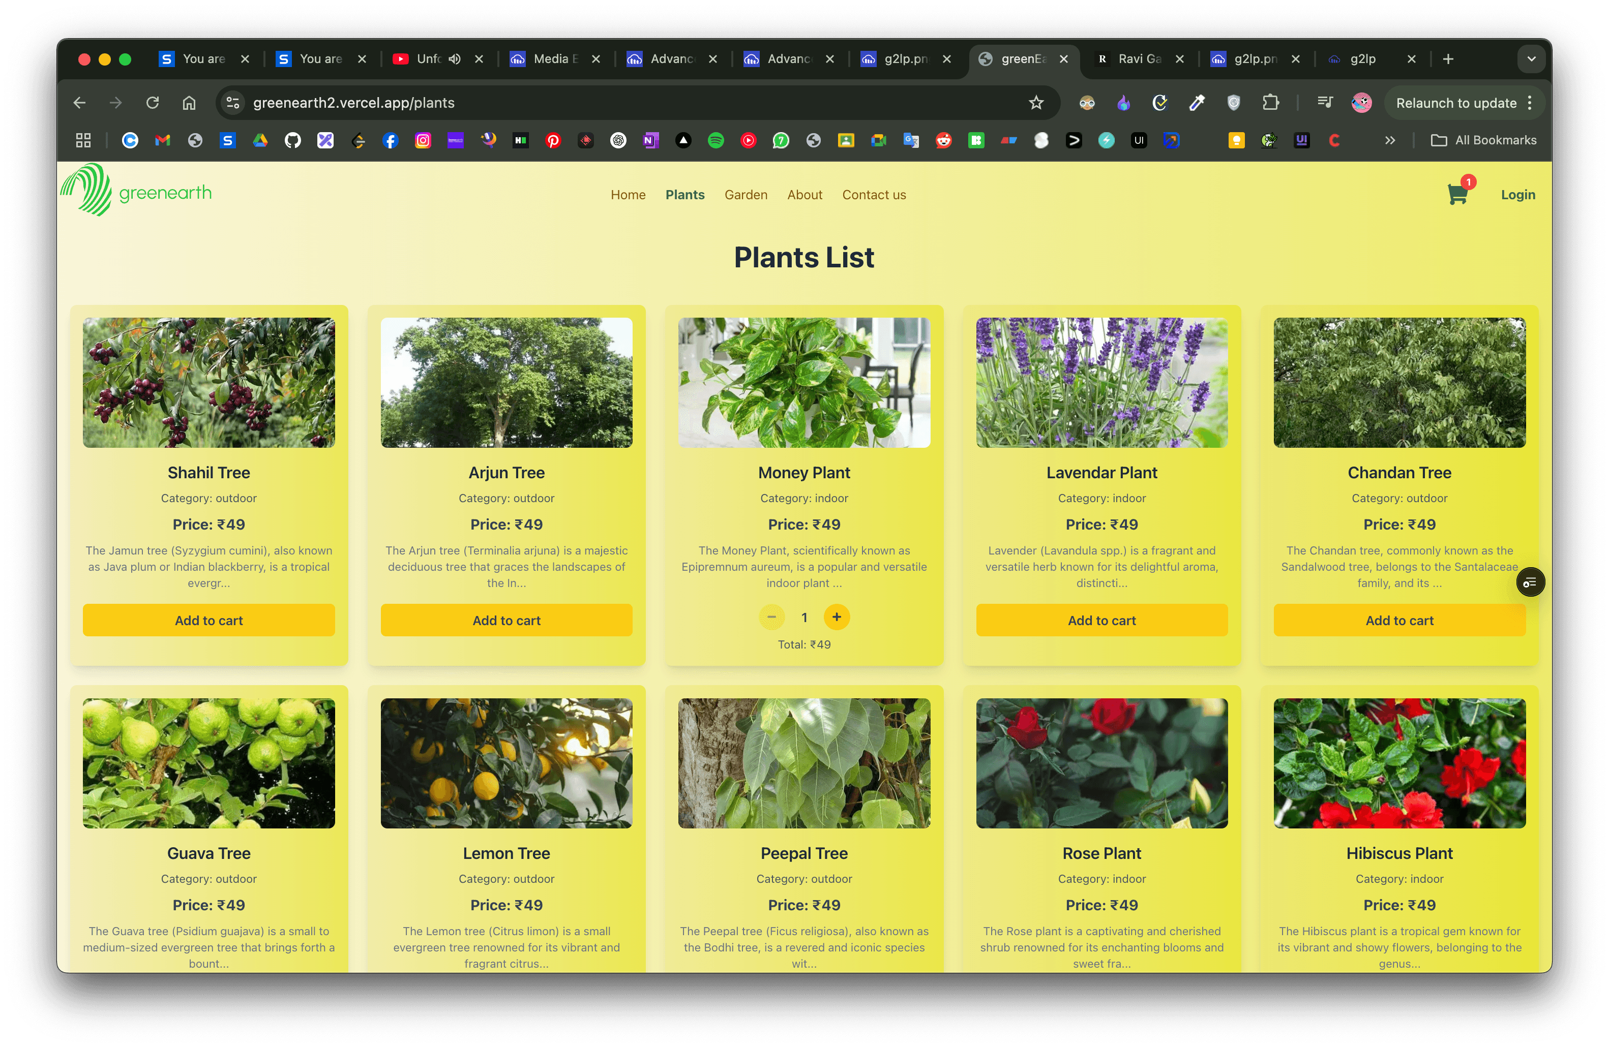Decrease Money Plant quantity with minus
This screenshot has width=1609, height=1048.
[x=771, y=617]
